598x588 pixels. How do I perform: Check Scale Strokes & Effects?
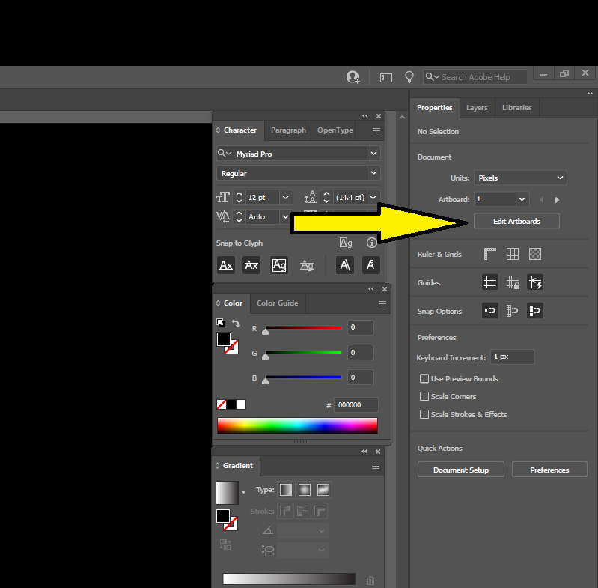pos(424,414)
